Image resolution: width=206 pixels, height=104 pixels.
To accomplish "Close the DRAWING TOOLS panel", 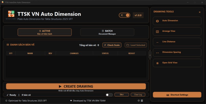I will pos(200,12).
